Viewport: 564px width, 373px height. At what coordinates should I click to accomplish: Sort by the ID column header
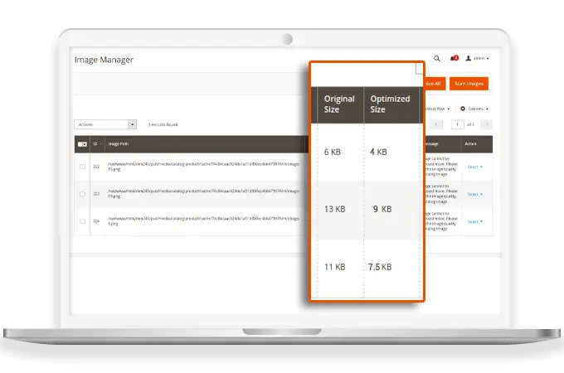(x=97, y=144)
